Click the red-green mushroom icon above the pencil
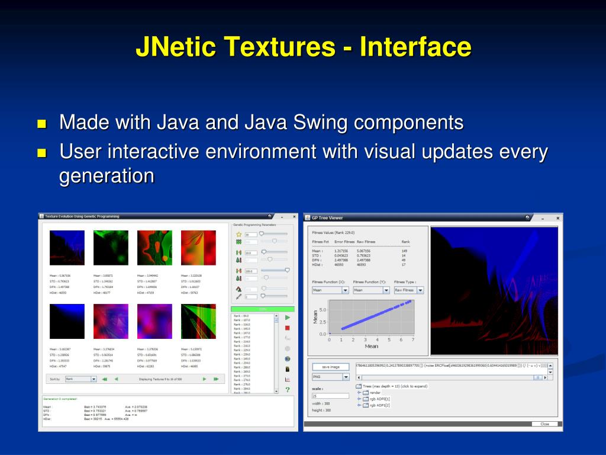The image size is (606, 455). point(238,289)
